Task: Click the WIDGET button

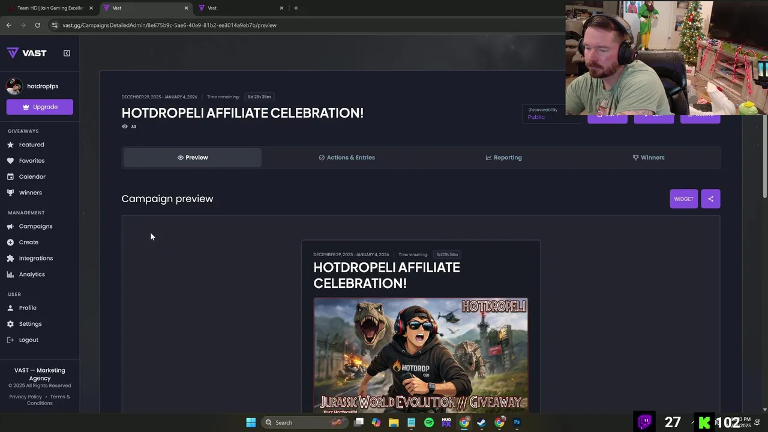Action: coord(683,199)
